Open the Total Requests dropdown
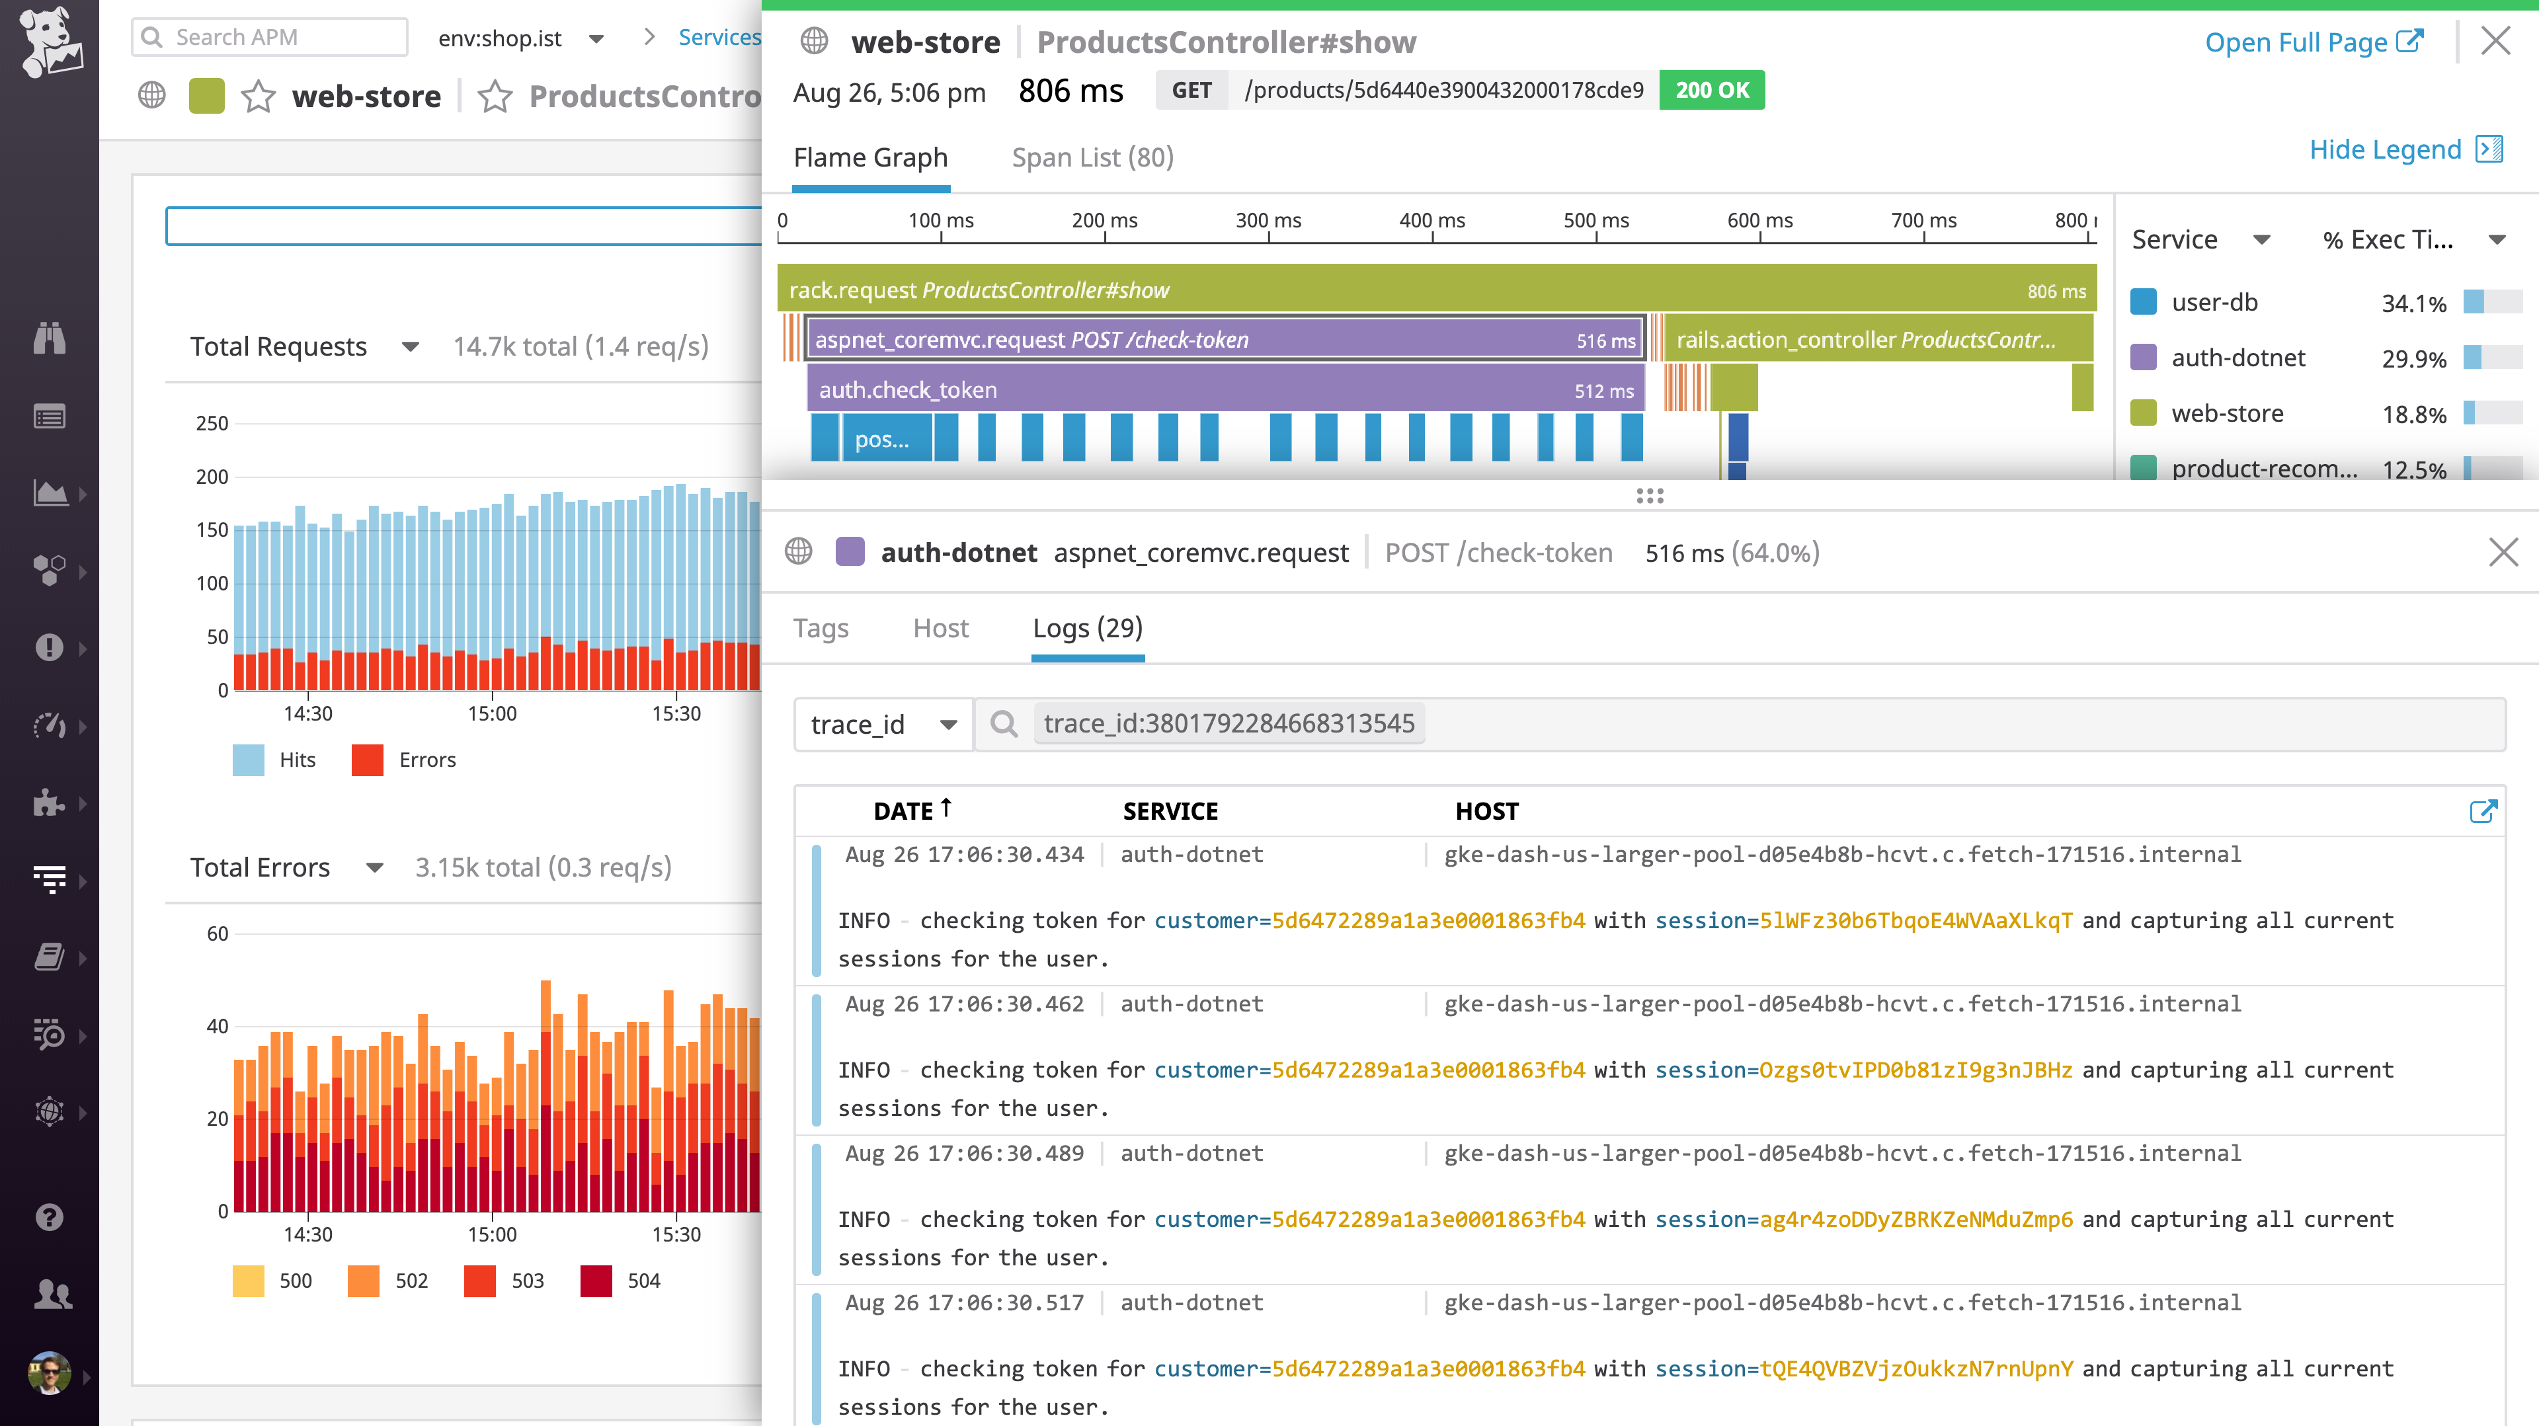Screen dimensions: 2539x1426 [x=410, y=346]
